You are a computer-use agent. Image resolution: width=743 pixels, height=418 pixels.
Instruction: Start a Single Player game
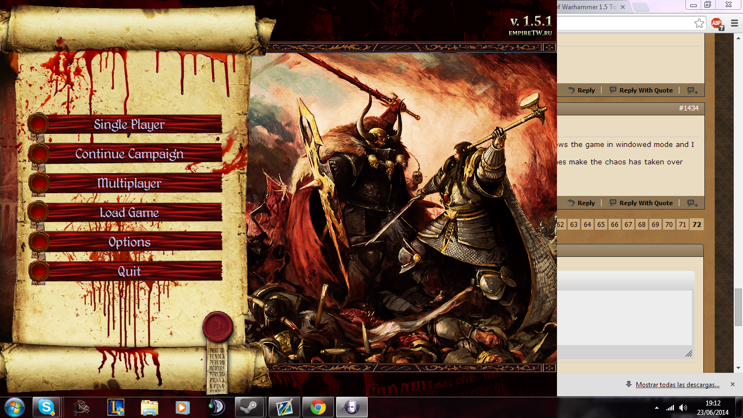[x=129, y=124]
